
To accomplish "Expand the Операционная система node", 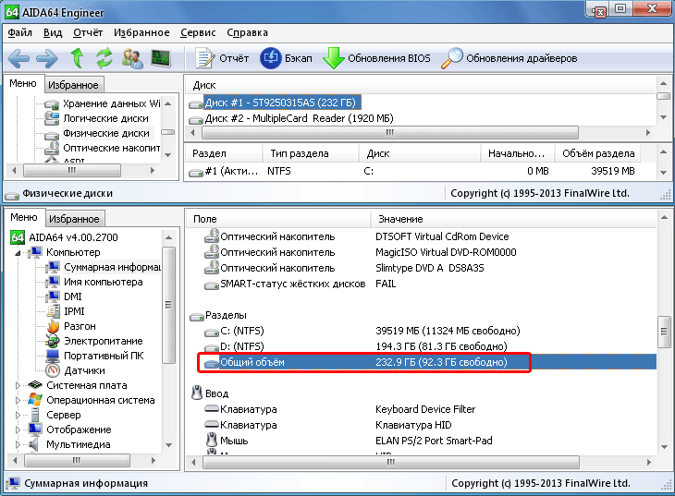I will pyautogui.click(x=18, y=401).
